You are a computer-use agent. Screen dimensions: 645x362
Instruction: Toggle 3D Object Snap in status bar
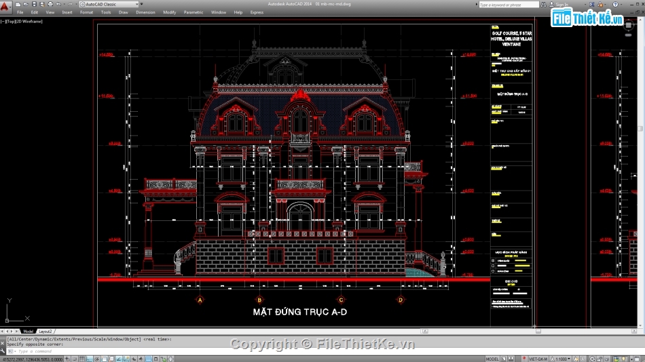[x=111, y=359]
